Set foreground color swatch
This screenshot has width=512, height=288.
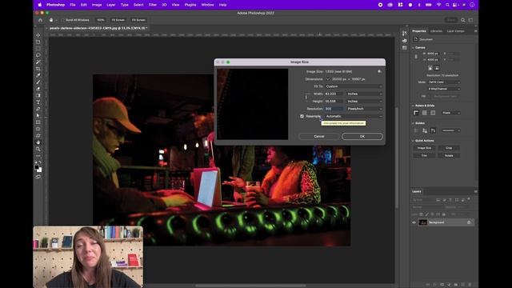pos(37,167)
